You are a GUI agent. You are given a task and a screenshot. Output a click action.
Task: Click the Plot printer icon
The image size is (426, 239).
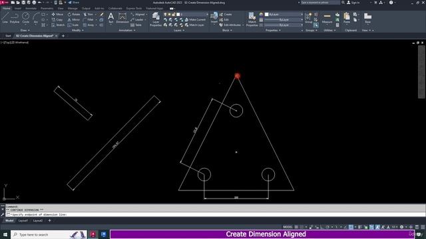[x=34, y=3]
